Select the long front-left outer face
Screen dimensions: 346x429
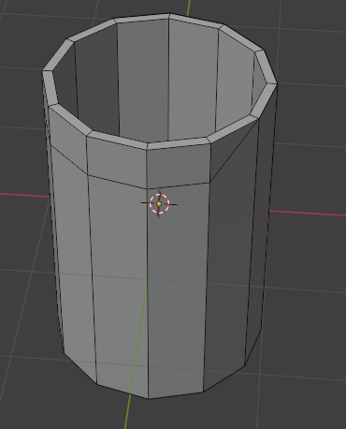click(120, 281)
